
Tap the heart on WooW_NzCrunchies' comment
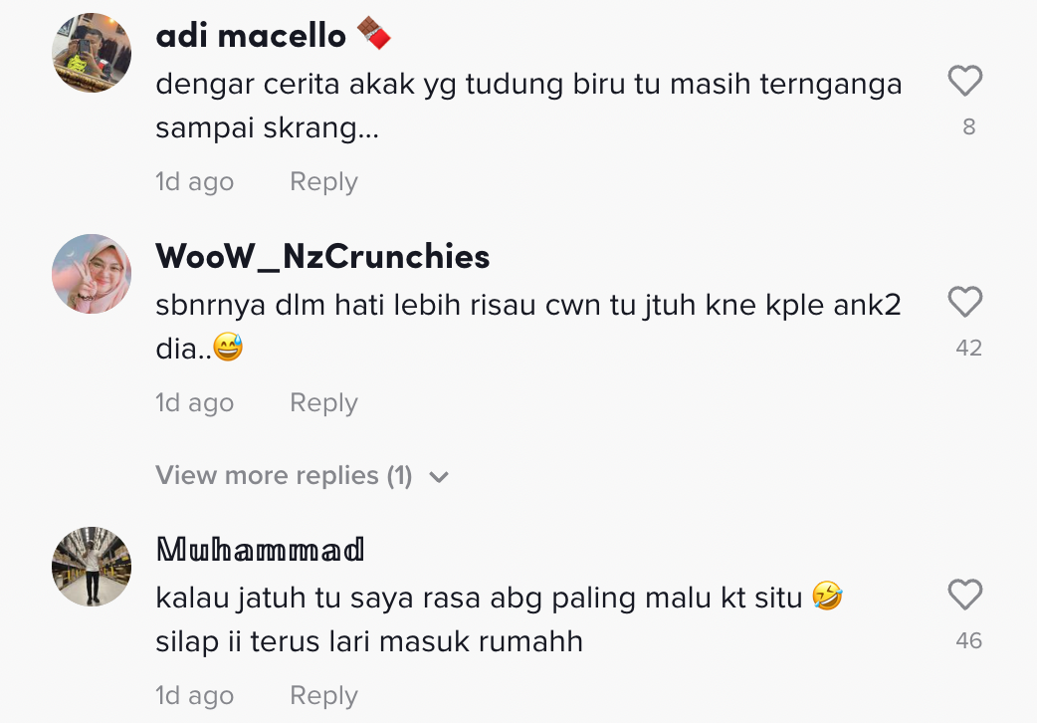point(964,302)
